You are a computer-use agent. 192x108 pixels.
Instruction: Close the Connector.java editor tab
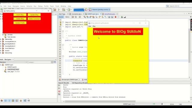83,14
